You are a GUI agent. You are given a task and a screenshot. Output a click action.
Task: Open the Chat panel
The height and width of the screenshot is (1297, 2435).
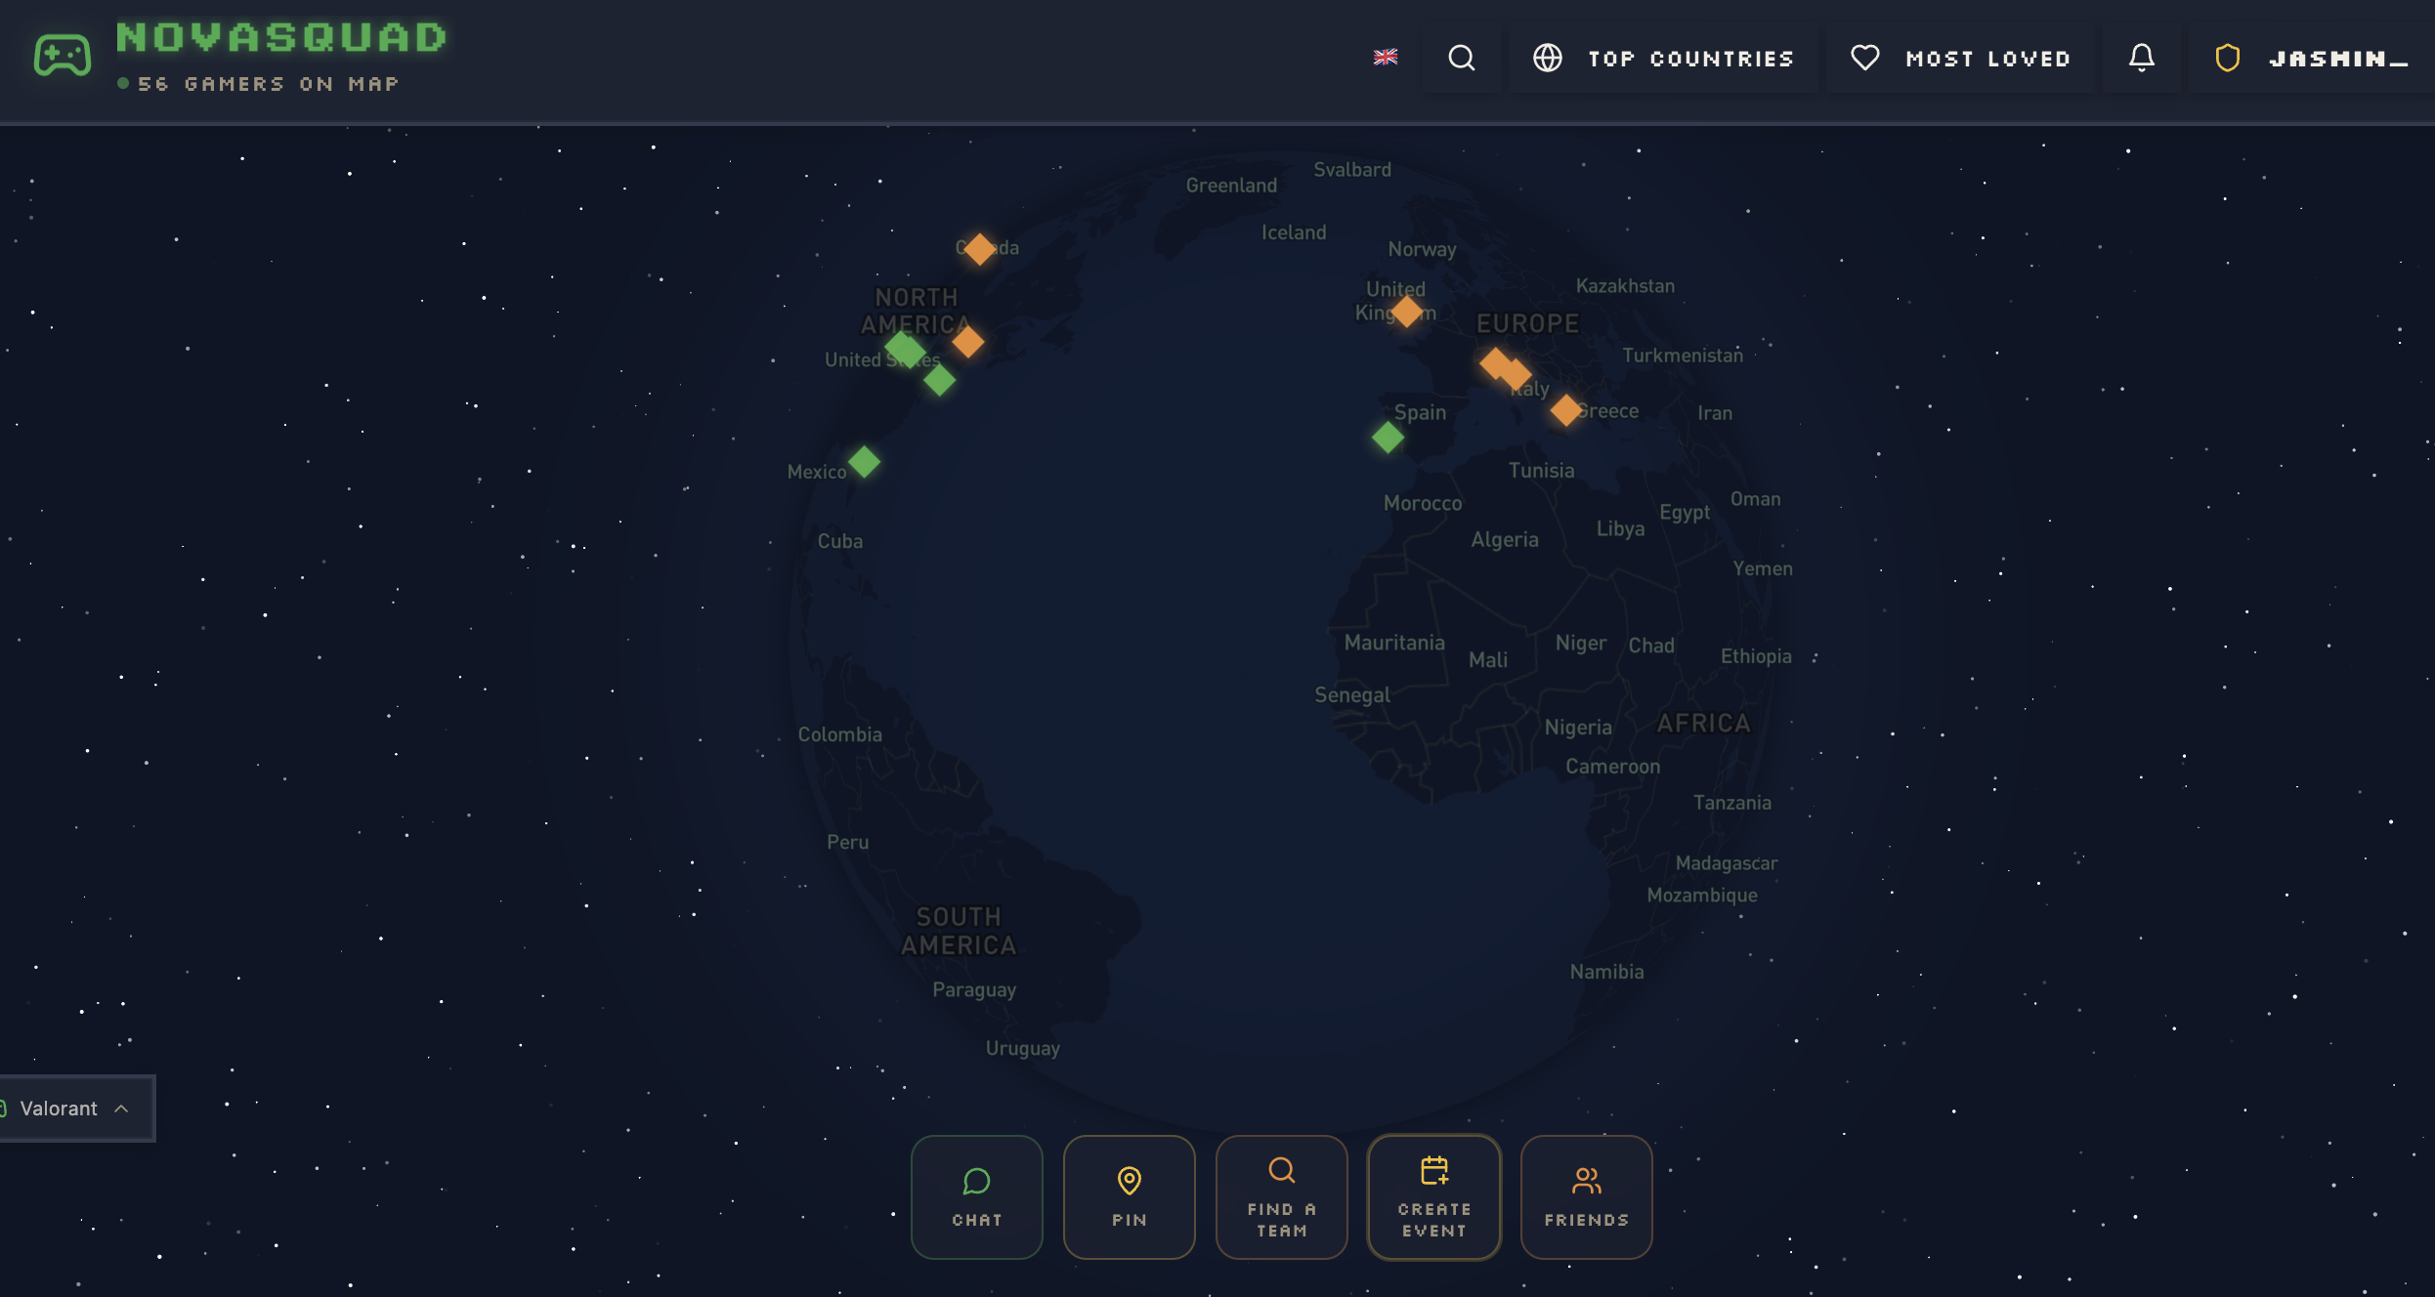(976, 1196)
